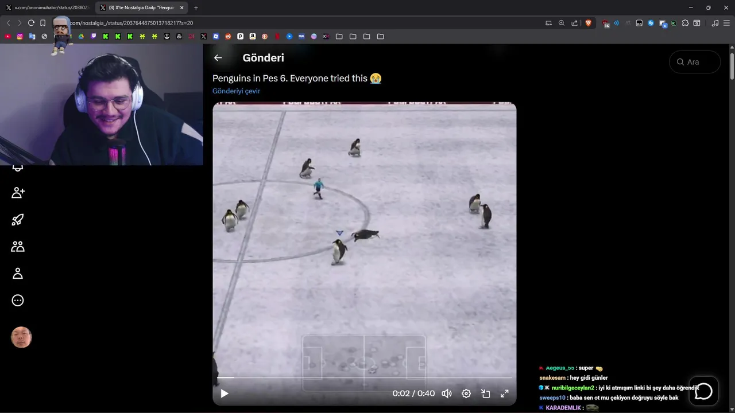Viewport: 735px width, 413px height.
Task: Go forward in browser history
Action: point(19,23)
